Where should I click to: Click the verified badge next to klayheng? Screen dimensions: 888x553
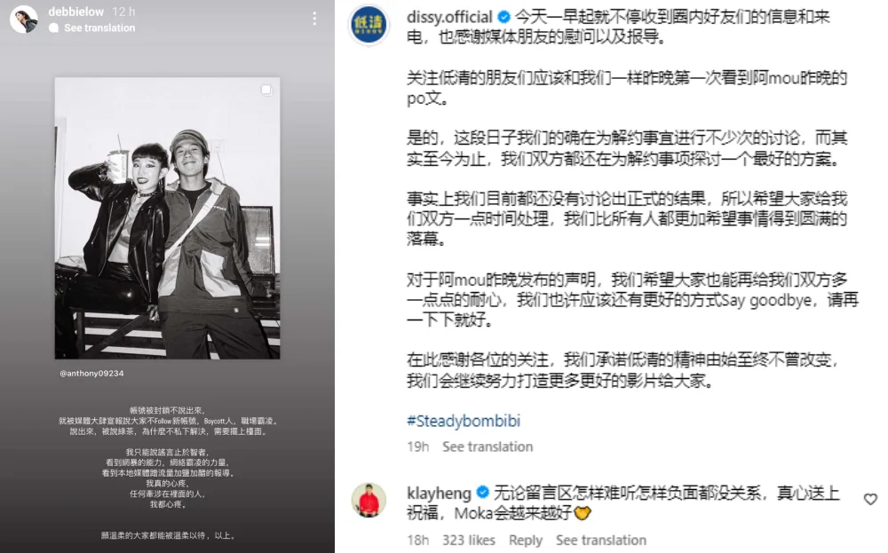click(x=482, y=493)
